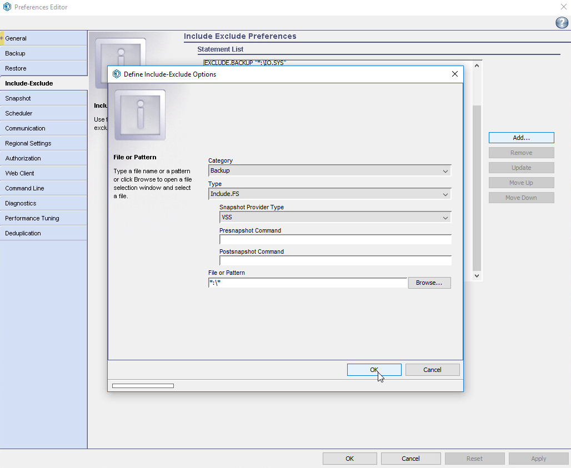Close the Define Include-Exclude Options dialog
Image resolution: width=571 pixels, height=468 pixels.
[454, 74]
